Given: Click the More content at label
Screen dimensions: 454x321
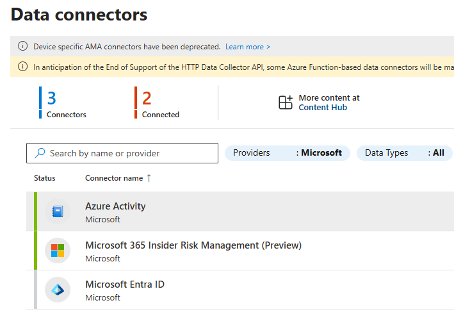Looking at the screenshot, I should coord(329,98).
